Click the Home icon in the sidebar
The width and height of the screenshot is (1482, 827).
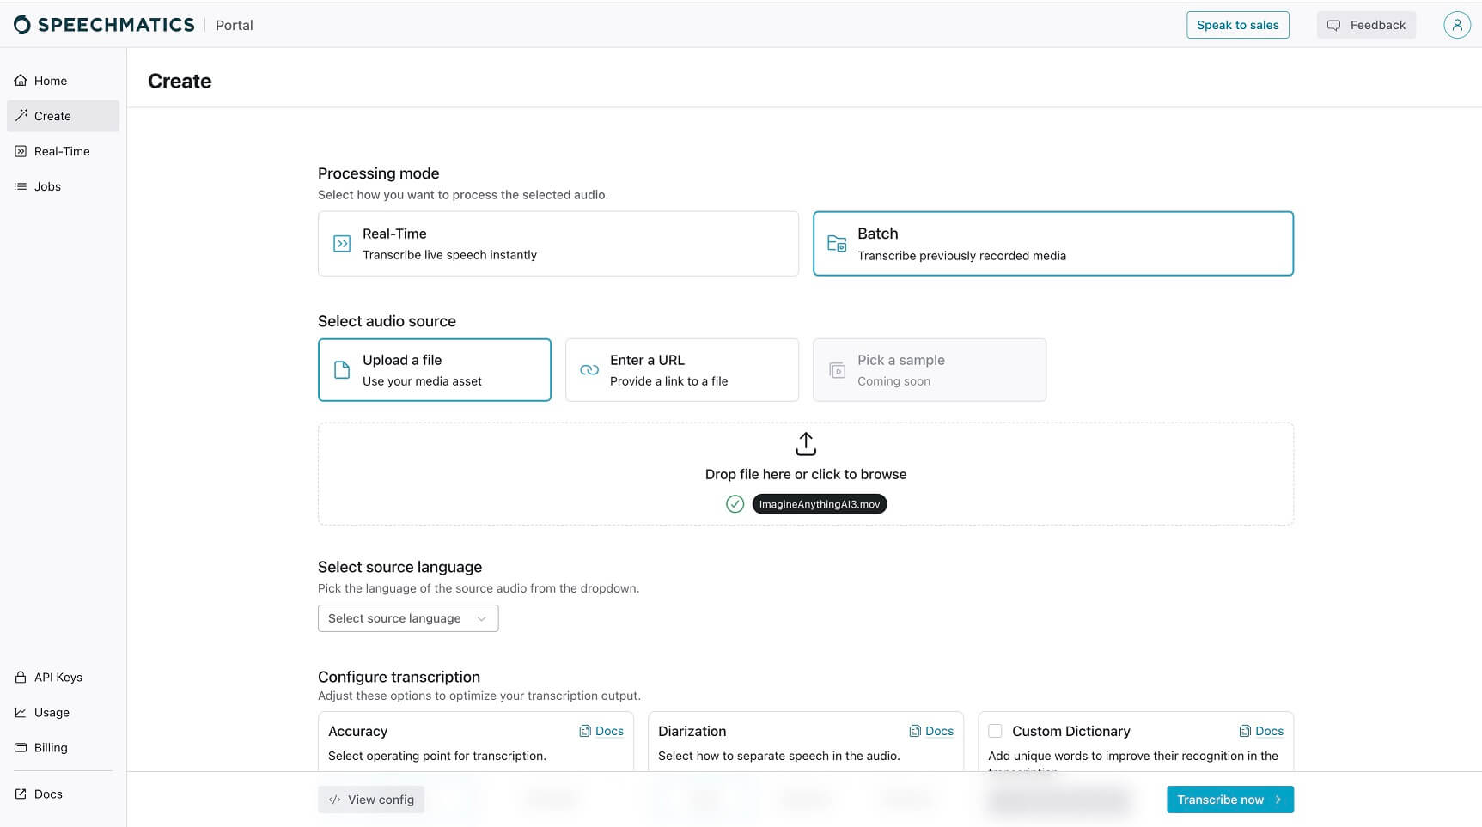[21, 80]
